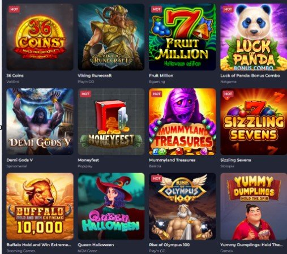Click the HOT badge on 36 Coins
Image resolution: width=287 pixels, height=254 pixels.
click(x=14, y=9)
